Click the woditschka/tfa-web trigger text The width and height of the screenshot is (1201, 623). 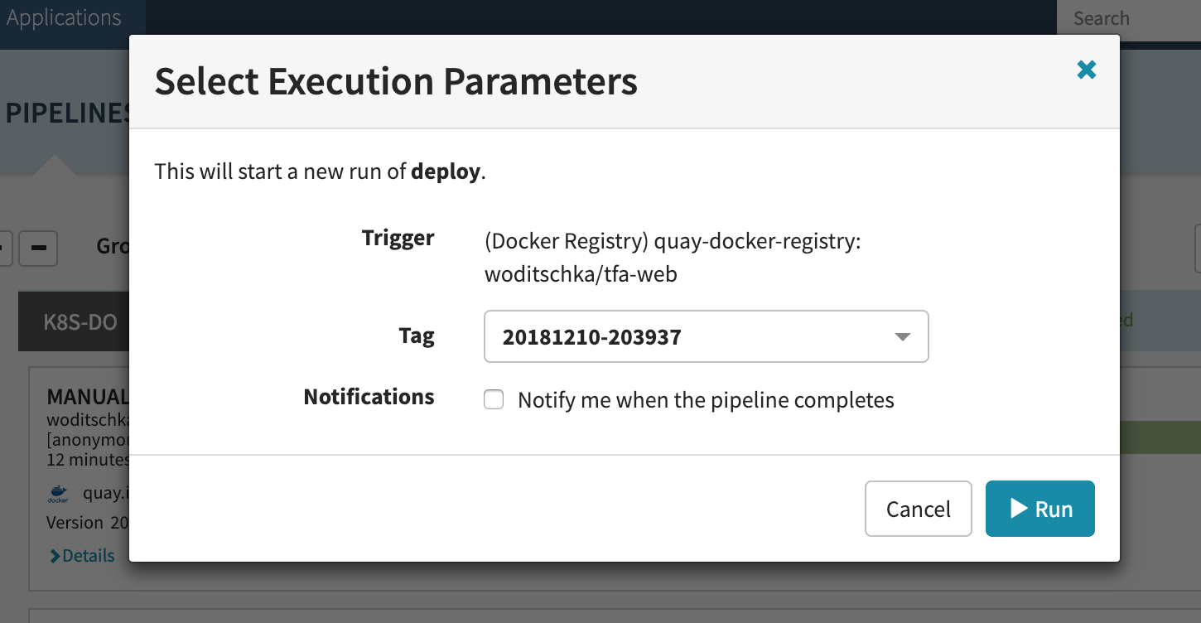581,274
